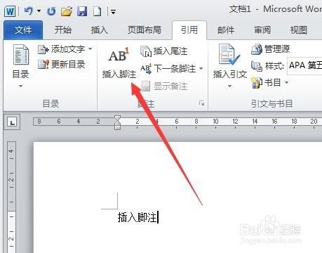
Task: Open the 文件 tab
Action: (x=23, y=30)
